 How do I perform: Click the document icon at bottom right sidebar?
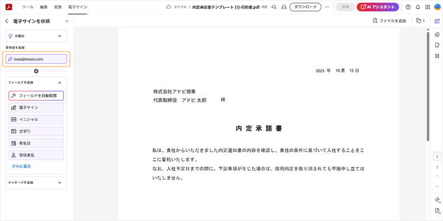[437, 211]
